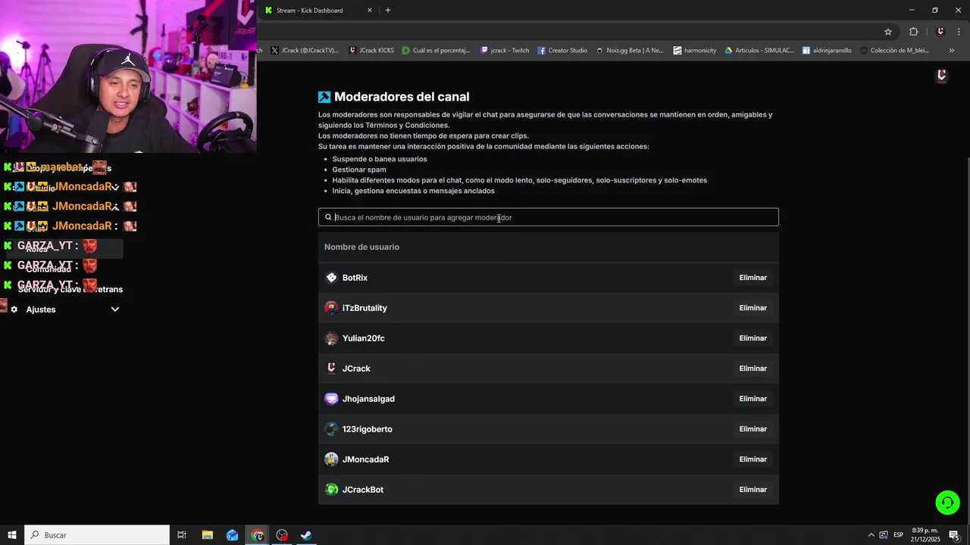Open jcrack - Twitch bookmark
970x545 pixels.
point(505,51)
